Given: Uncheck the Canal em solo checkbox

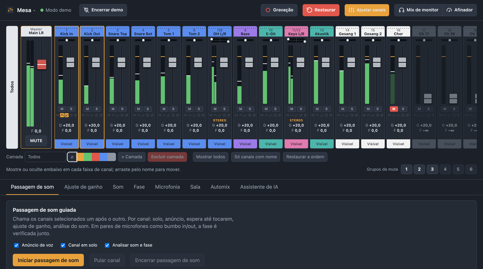Looking at the screenshot, I should 63,245.
